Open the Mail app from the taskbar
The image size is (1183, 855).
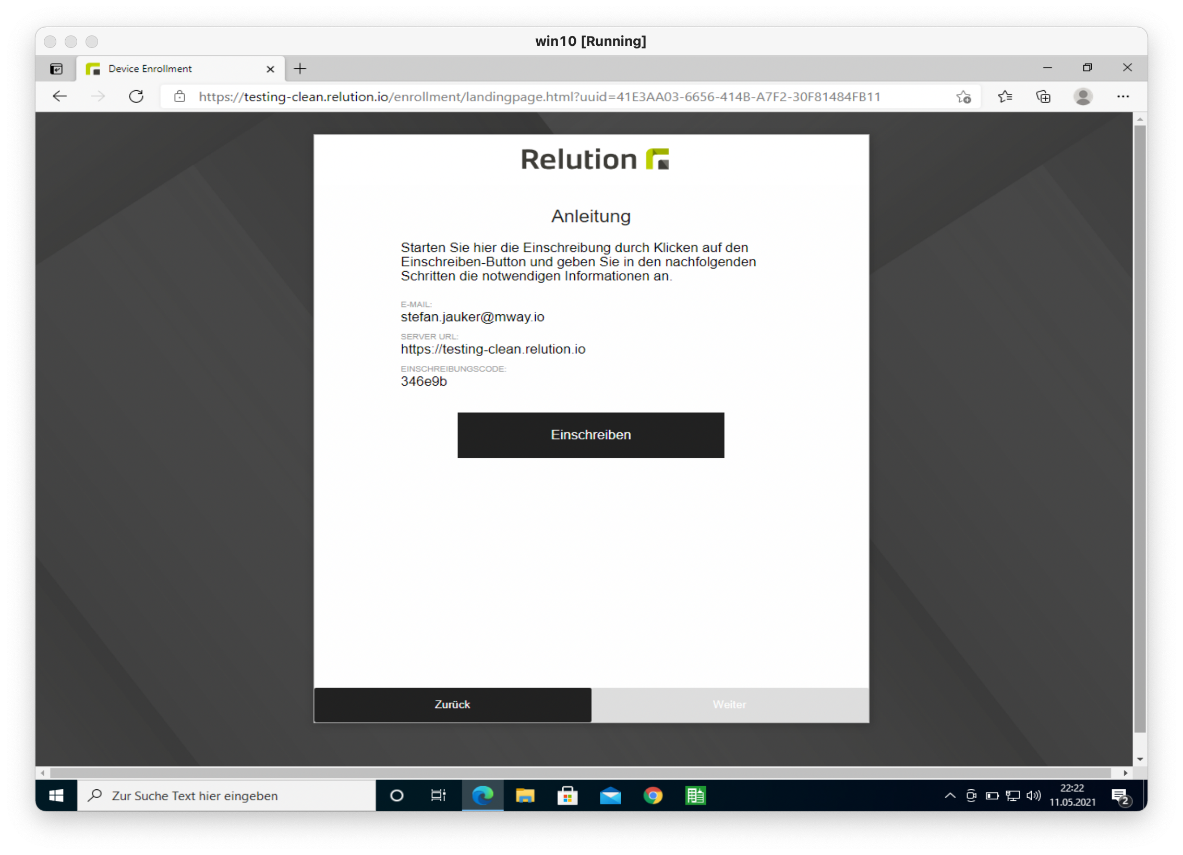coord(610,796)
